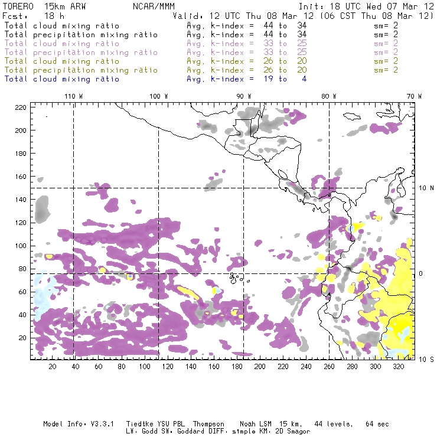The width and height of the screenshot is (437, 437).
Task: Pick olive "Total precipitation mixing ratio" legend entry
Action: [x=81, y=70]
